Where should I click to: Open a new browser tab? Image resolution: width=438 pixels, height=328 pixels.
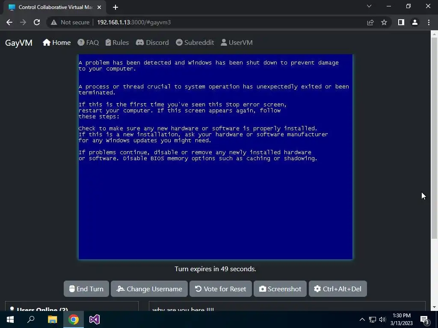[x=115, y=7]
